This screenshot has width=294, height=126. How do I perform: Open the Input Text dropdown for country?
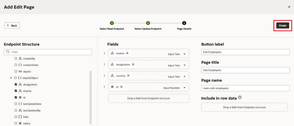pyautogui.click(x=184, y=77)
